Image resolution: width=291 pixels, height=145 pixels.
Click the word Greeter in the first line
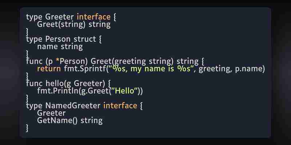pos(59,17)
